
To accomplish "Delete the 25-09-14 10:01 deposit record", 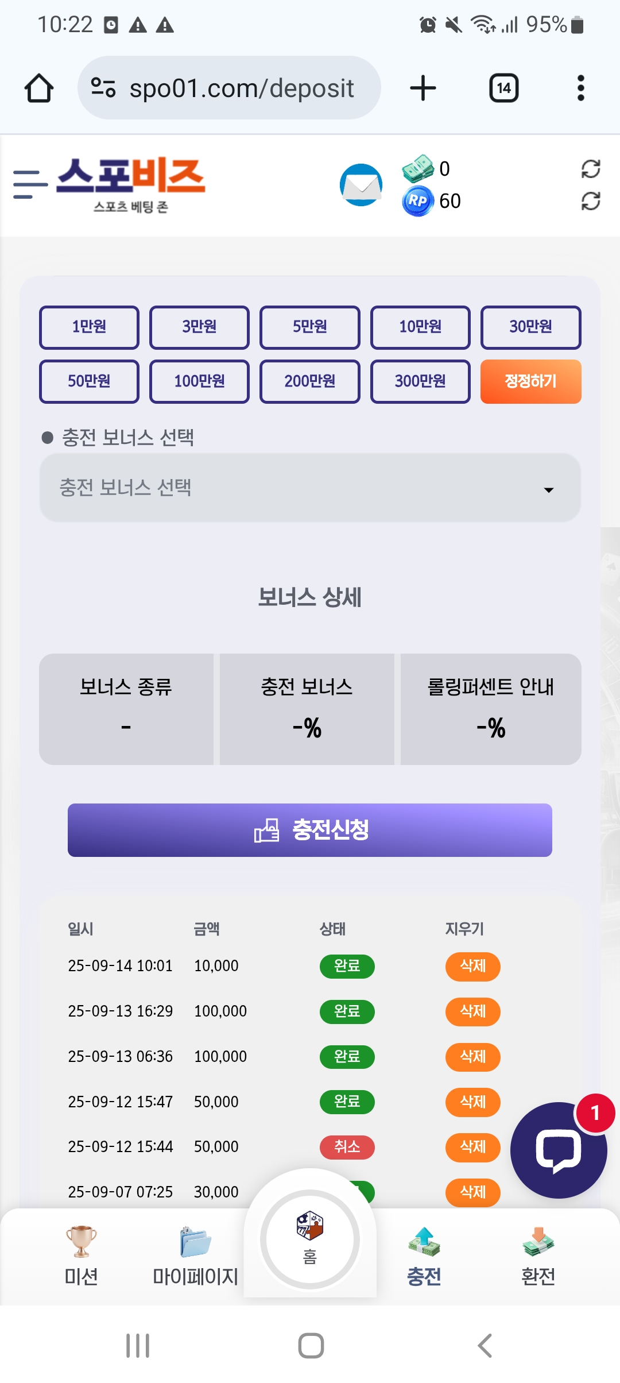I will (x=472, y=966).
